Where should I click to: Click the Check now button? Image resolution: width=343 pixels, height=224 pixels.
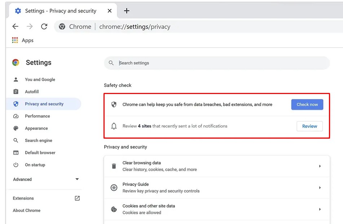307,104
